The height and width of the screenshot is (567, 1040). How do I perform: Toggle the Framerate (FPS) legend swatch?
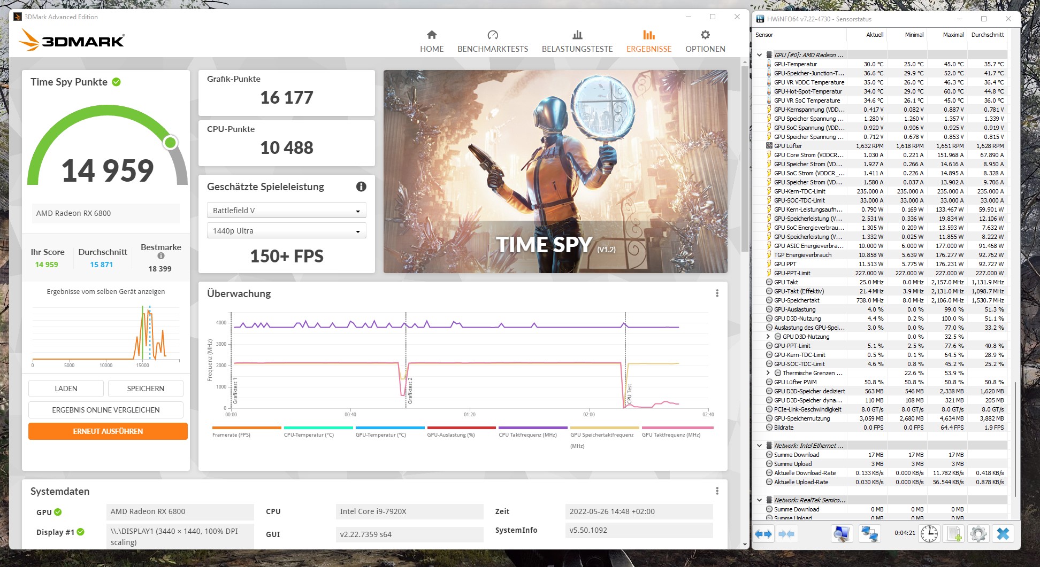[247, 428]
